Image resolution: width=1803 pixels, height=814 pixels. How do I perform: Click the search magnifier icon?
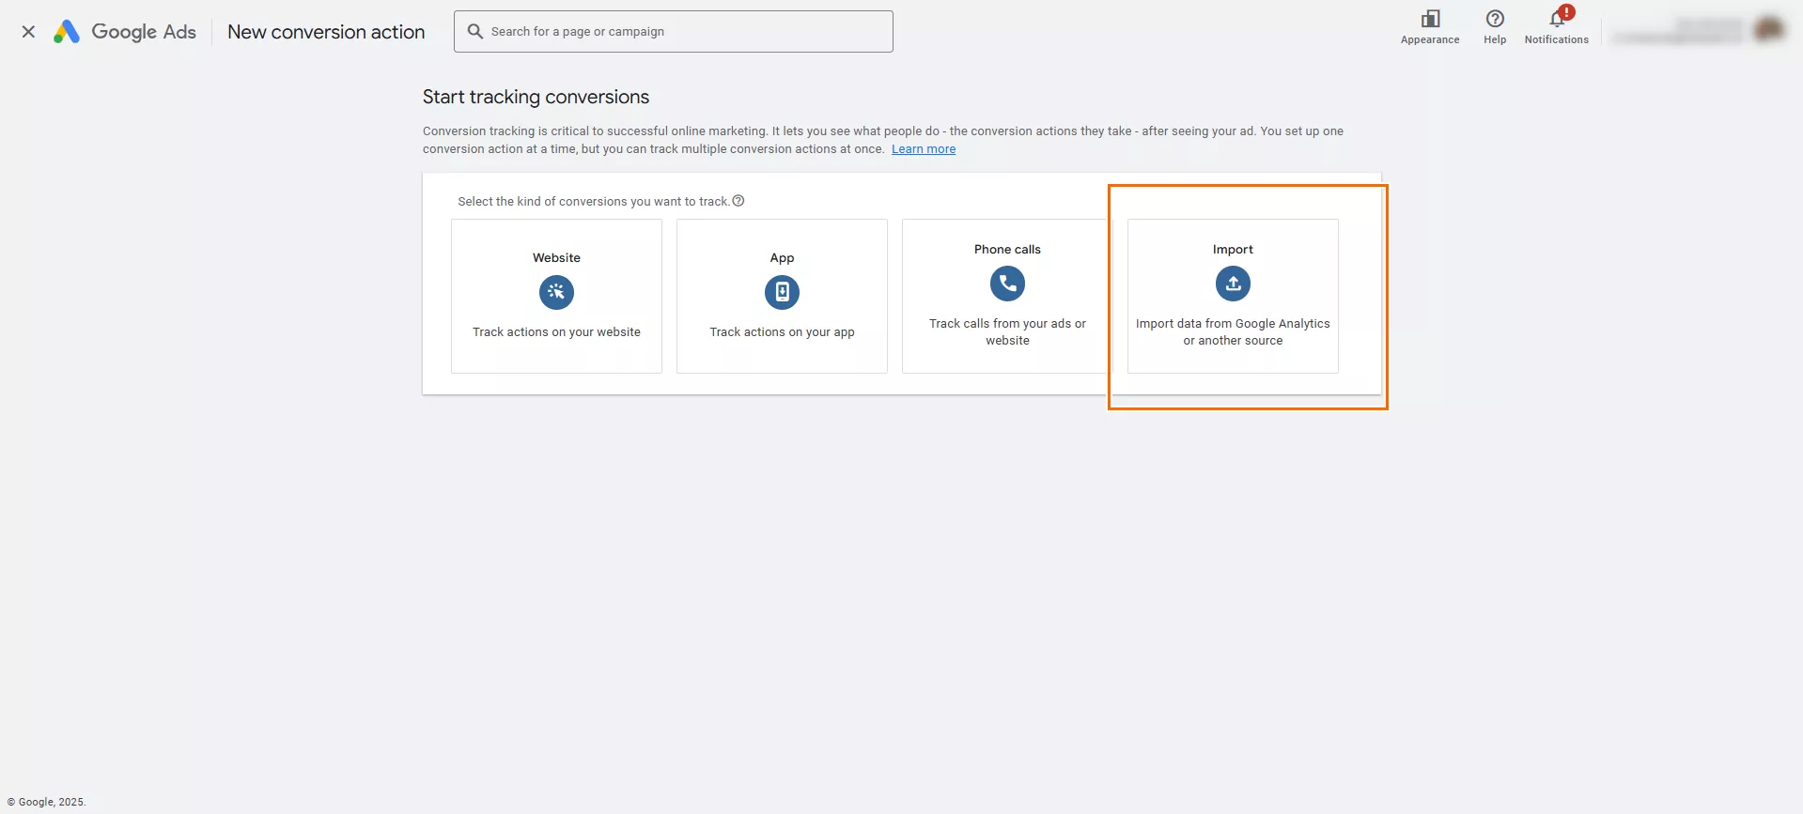click(x=475, y=32)
